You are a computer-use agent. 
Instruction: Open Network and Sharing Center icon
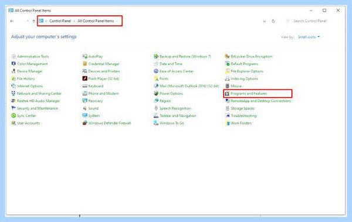pyautogui.click(x=13, y=93)
